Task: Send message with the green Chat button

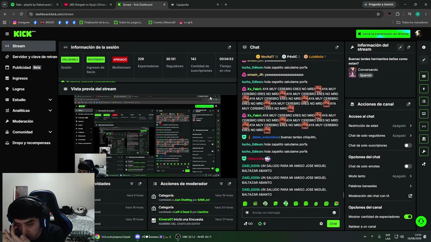Action: pyautogui.click(x=333, y=224)
